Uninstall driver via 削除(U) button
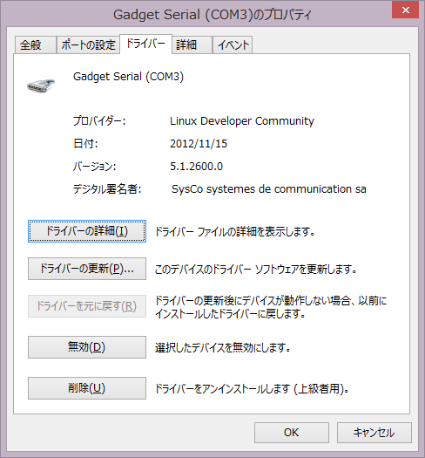Screen dimensions: 425x458 [87, 388]
